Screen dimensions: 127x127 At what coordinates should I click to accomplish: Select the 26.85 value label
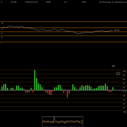(118, 74)
